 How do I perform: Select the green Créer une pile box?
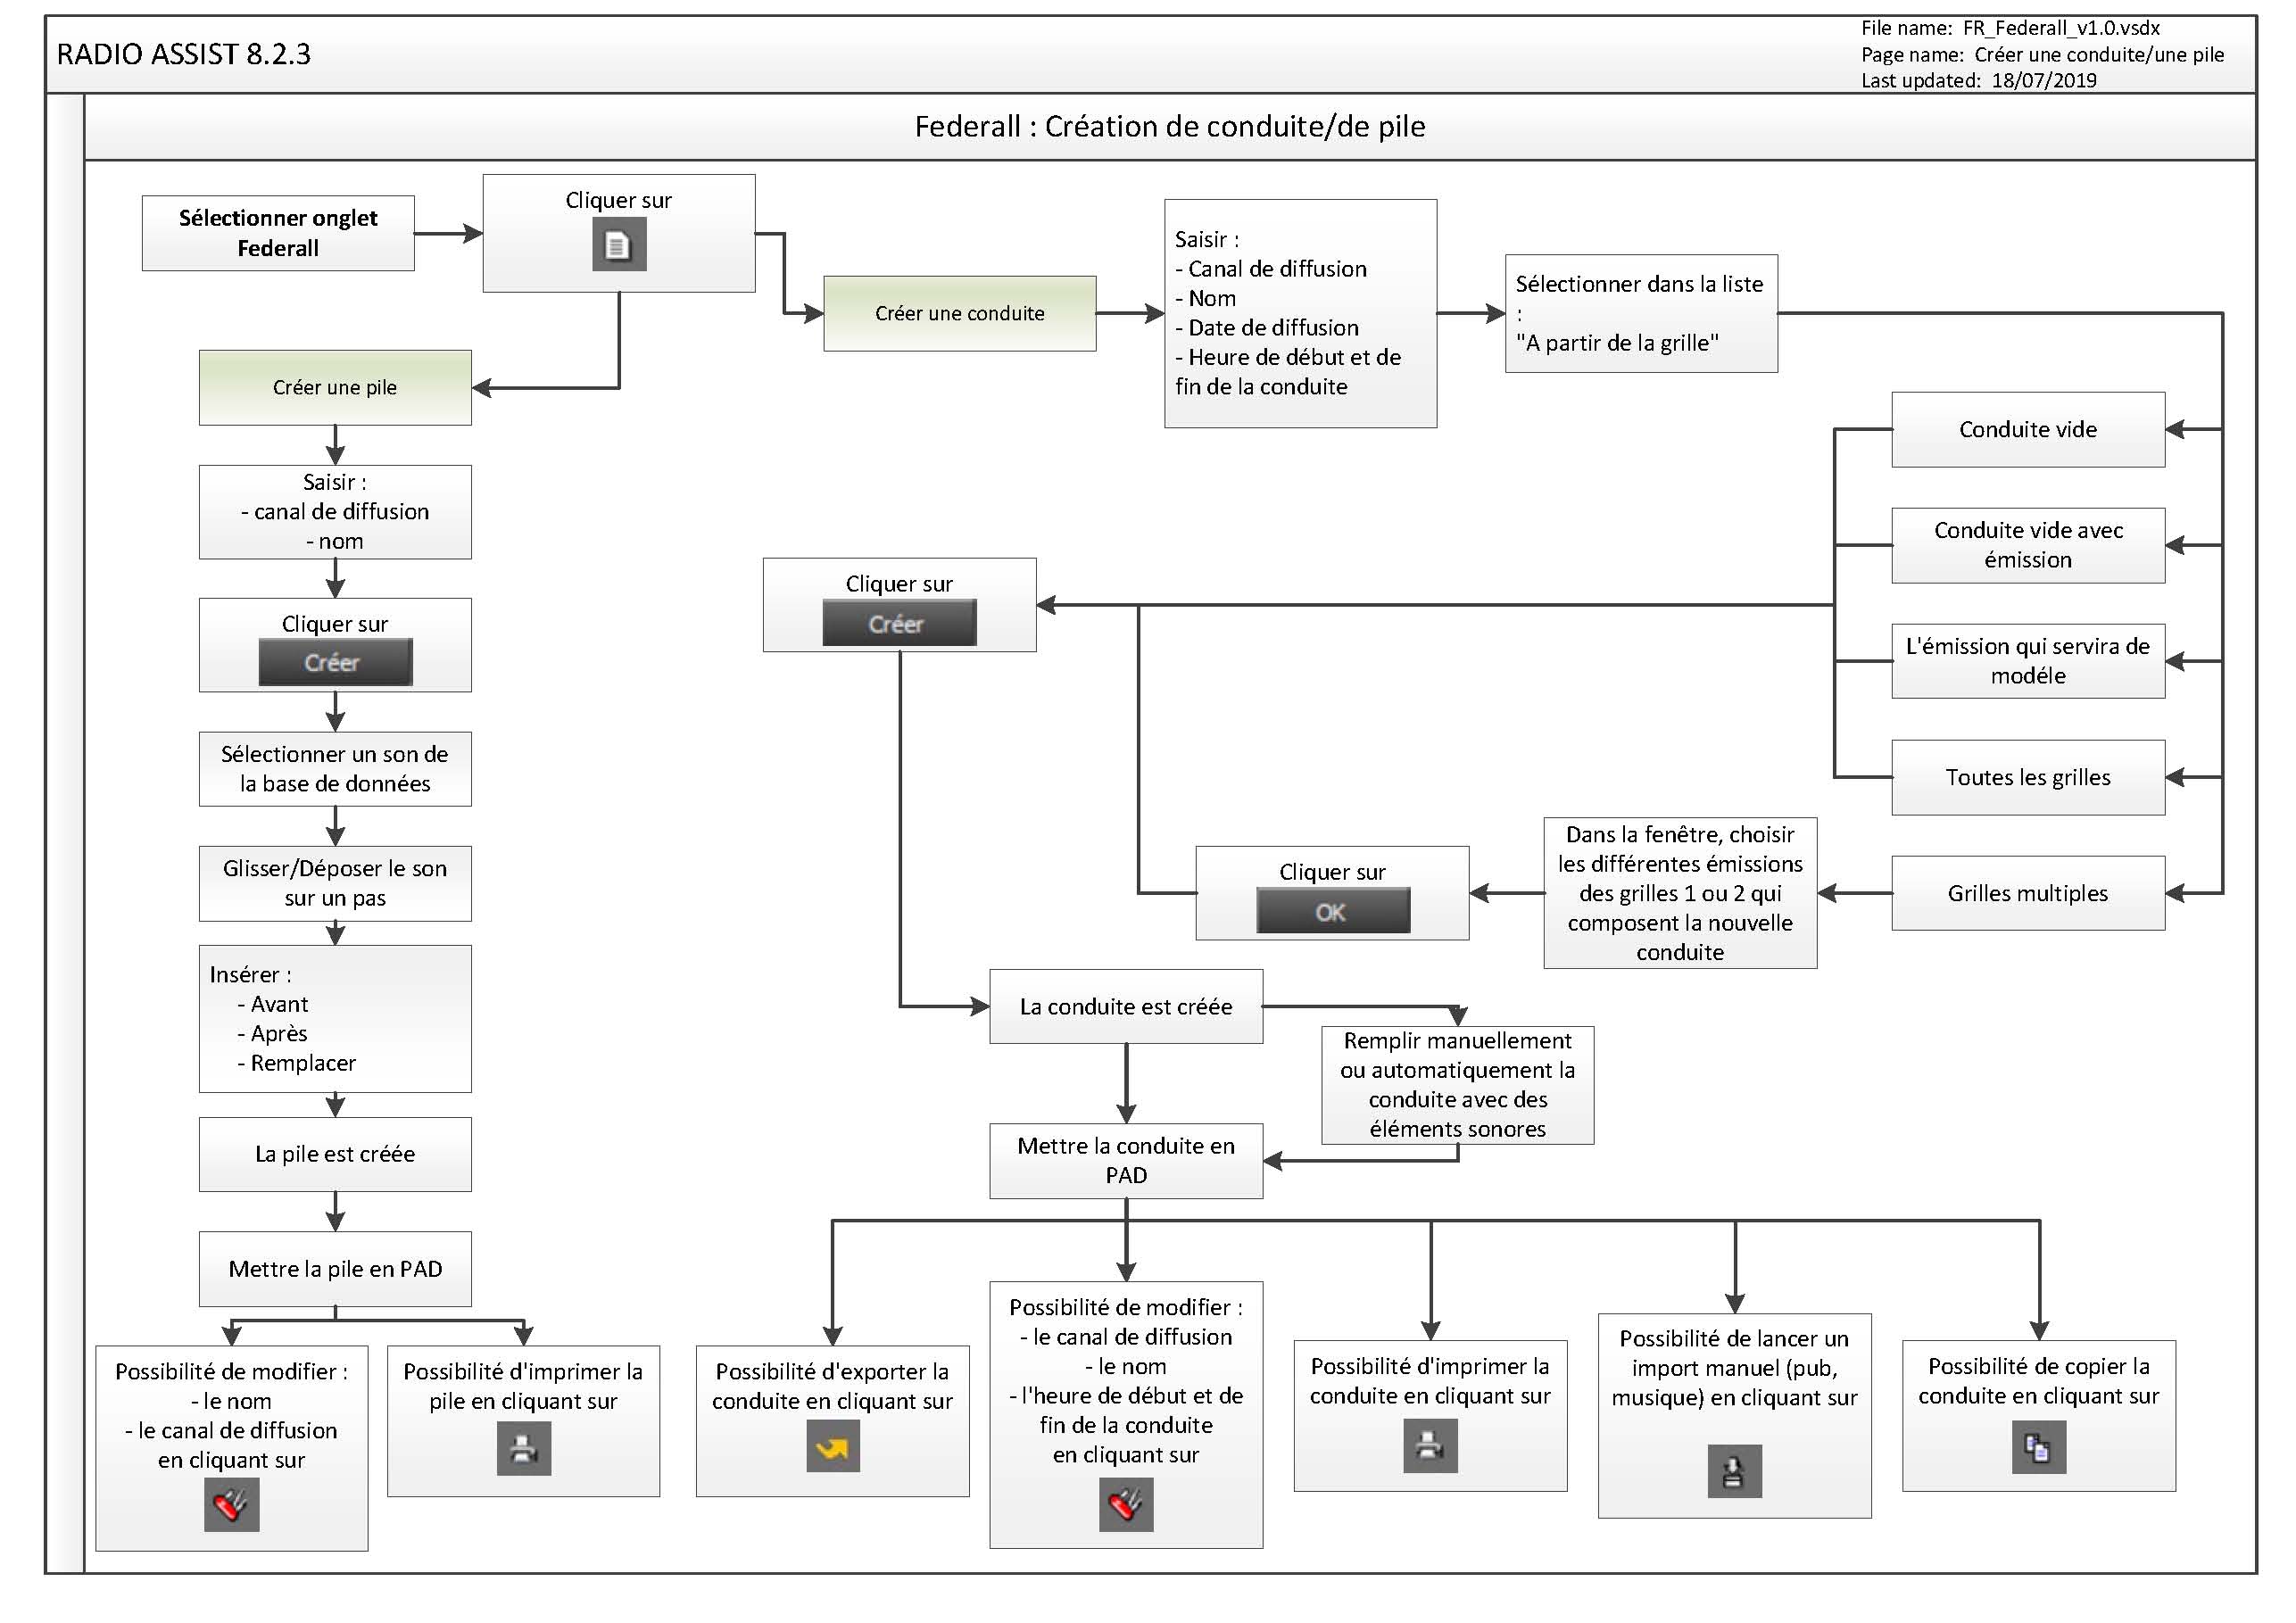tap(335, 387)
